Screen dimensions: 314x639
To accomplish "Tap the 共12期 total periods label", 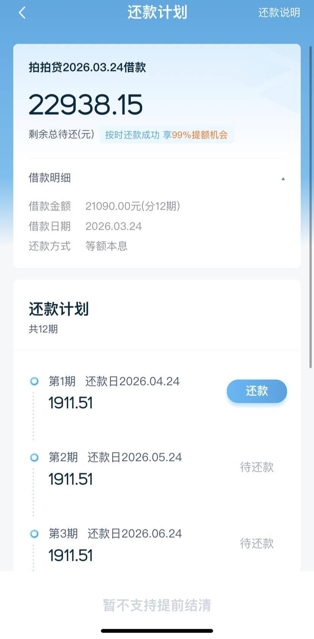I will (x=43, y=329).
